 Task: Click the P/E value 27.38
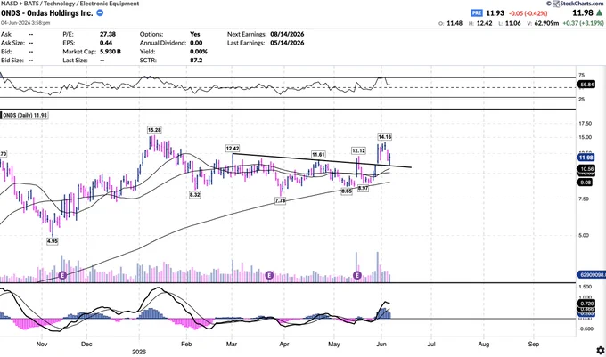(108, 34)
